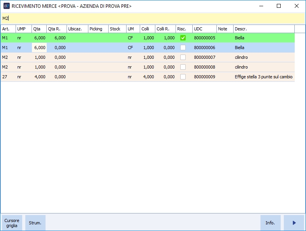Check Risc. checkbox for UDC 800000006
This screenshot has width=306, height=231.
point(183,48)
